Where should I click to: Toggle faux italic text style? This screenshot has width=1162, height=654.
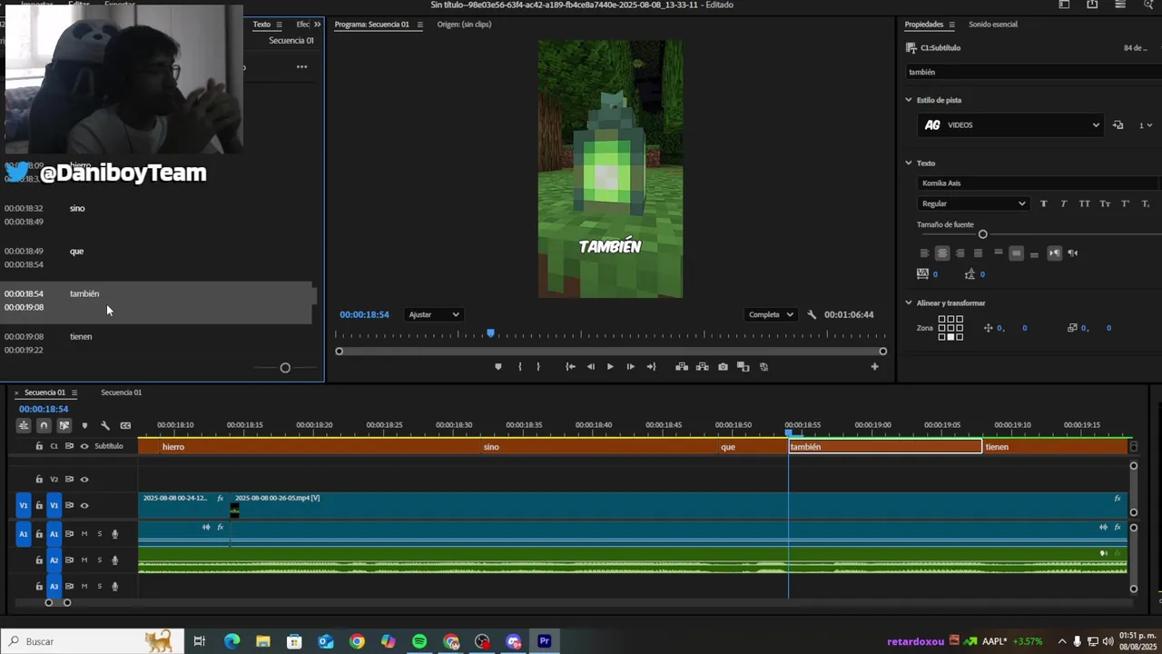1063,203
